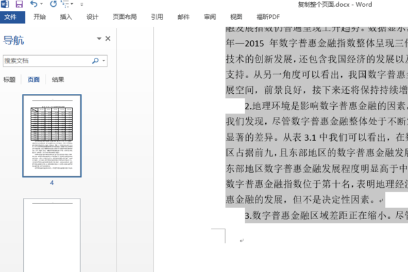Screen dimensions: 408x272
Task: Open the undo history dropdown arrow
Action: coord(41,5)
